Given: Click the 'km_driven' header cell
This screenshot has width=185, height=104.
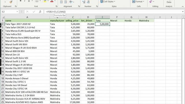Looking at the screenshot, I should (x=88, y=21).
